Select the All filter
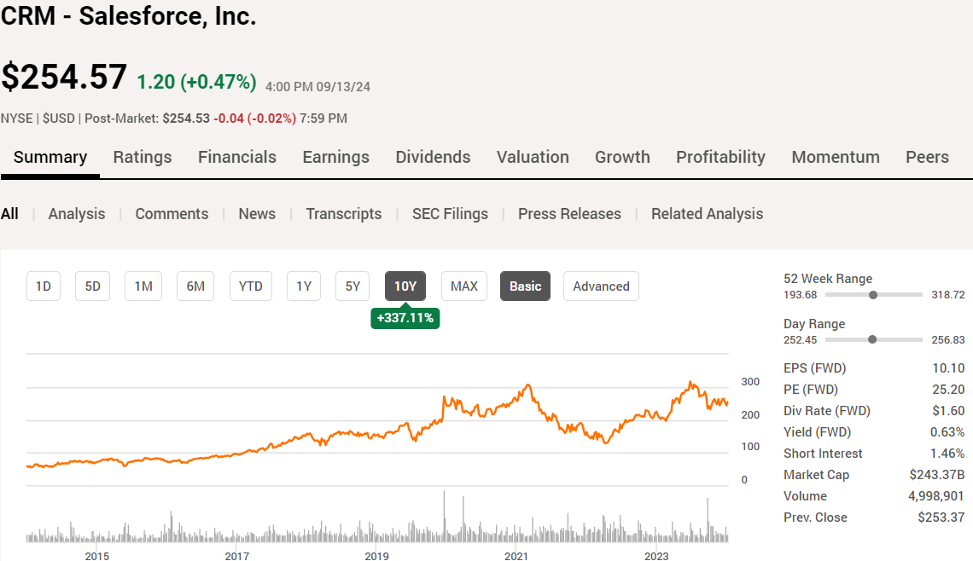The height and width of the screenshot is (561, 973). (9, 214)
